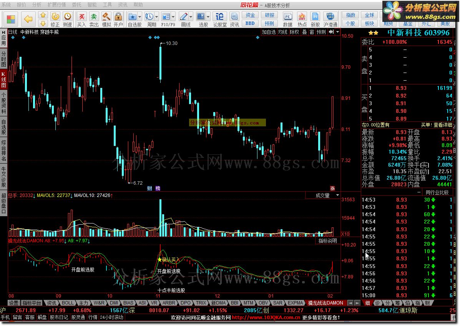Expand the 周期 period dropdown arrow
The image size is (460, 326).
click(x=156, y=17)
